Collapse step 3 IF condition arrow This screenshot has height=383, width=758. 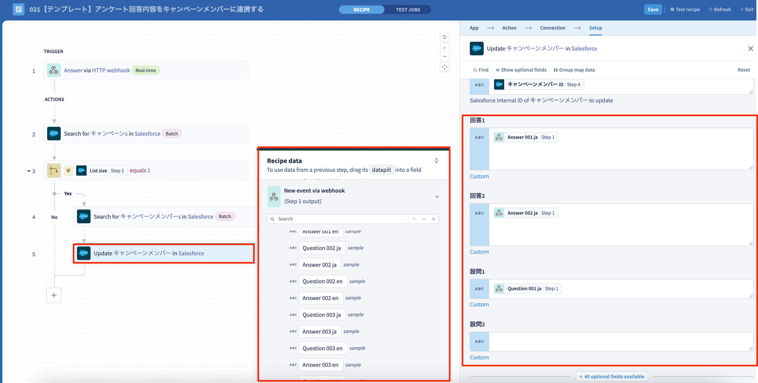(x=29, y=171)
